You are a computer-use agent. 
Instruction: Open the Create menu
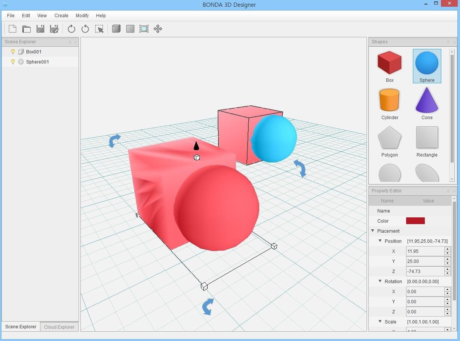61,16
